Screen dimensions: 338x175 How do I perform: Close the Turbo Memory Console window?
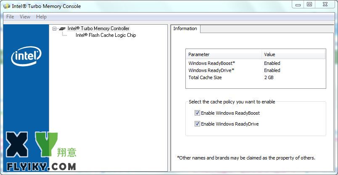point(325,5)
